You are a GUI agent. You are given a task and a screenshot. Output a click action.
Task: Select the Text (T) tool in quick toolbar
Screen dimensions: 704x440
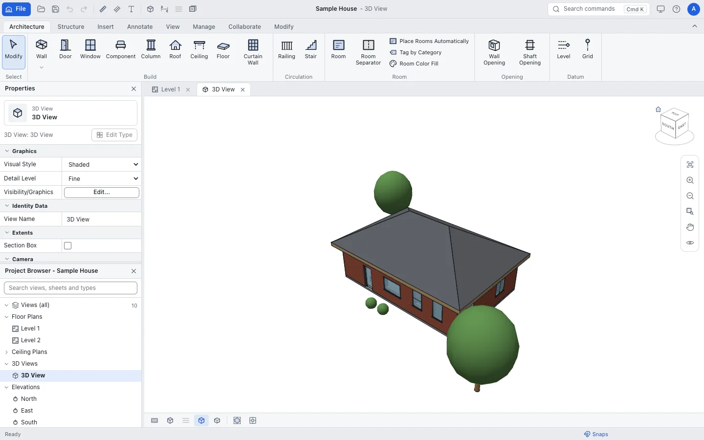click(x=131, y=9)
